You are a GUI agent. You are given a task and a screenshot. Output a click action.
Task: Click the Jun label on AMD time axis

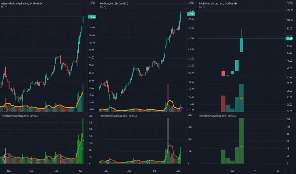(x=31, y=171)
